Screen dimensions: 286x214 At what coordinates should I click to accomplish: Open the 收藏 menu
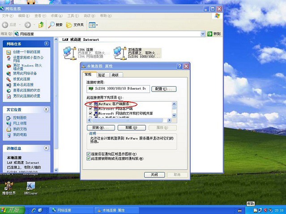[x=57, y=16]
